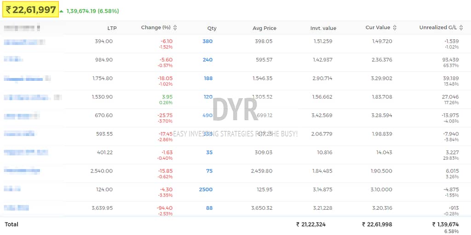Select the LTP column header
Screen dimensions: 471x235
pyautogui.click(x=112, y=28)
